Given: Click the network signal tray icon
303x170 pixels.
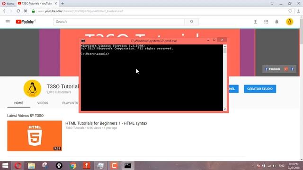Looking at the screenshot, I should [269, 166].
